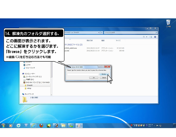Launch the orange media player taskbar icon
This screenshot has height=137, width=176.
tap(11, 126)
